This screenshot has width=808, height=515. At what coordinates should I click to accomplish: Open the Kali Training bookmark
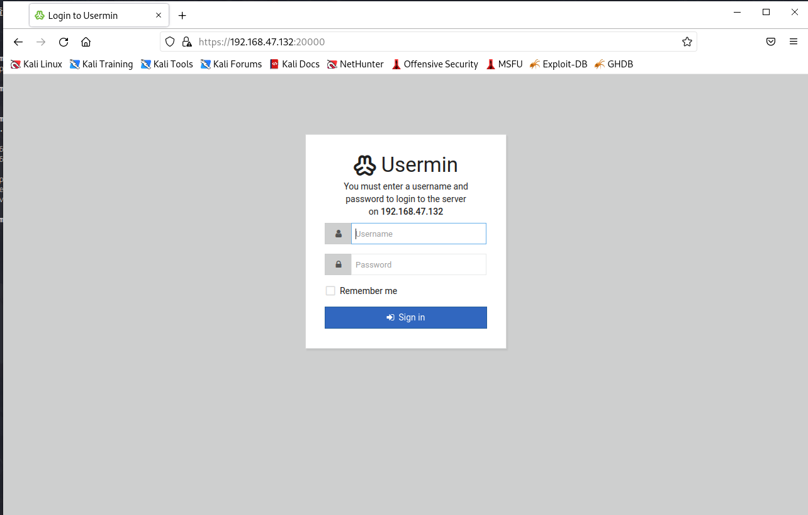[101, 64]
